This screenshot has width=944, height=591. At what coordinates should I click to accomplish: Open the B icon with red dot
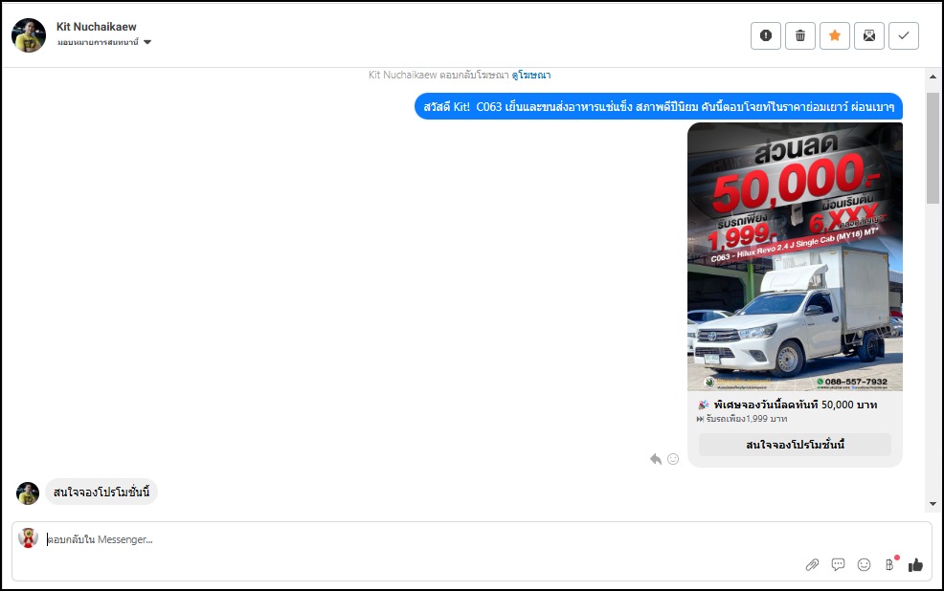(890, 564)
